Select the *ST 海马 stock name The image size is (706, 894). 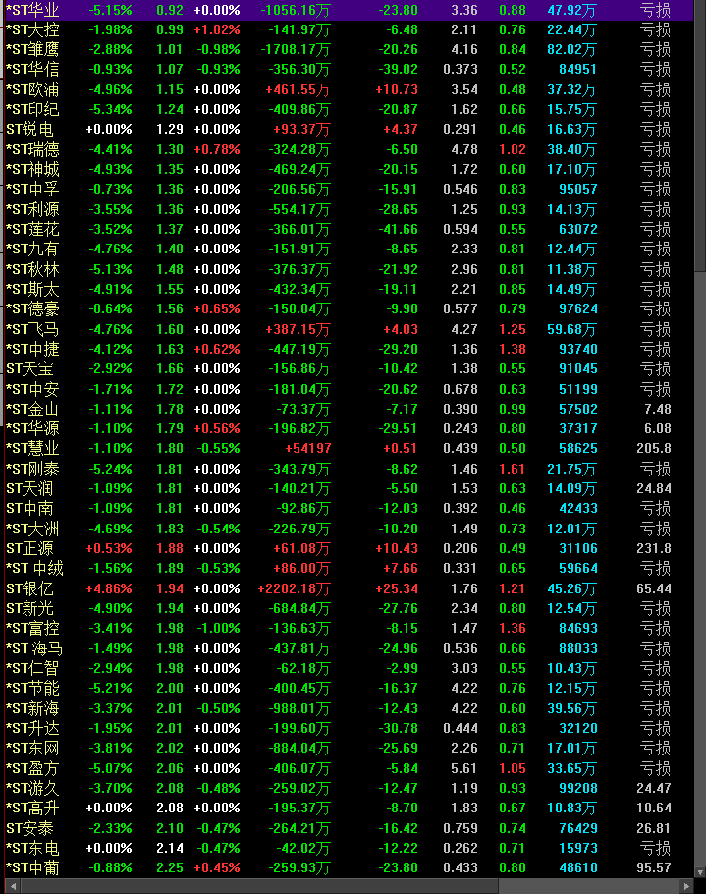pos(34,648)
